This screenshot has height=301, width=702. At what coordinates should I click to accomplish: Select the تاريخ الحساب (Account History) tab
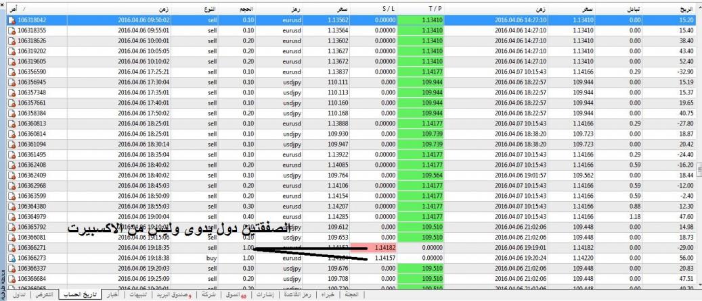[x=81, y=295]
